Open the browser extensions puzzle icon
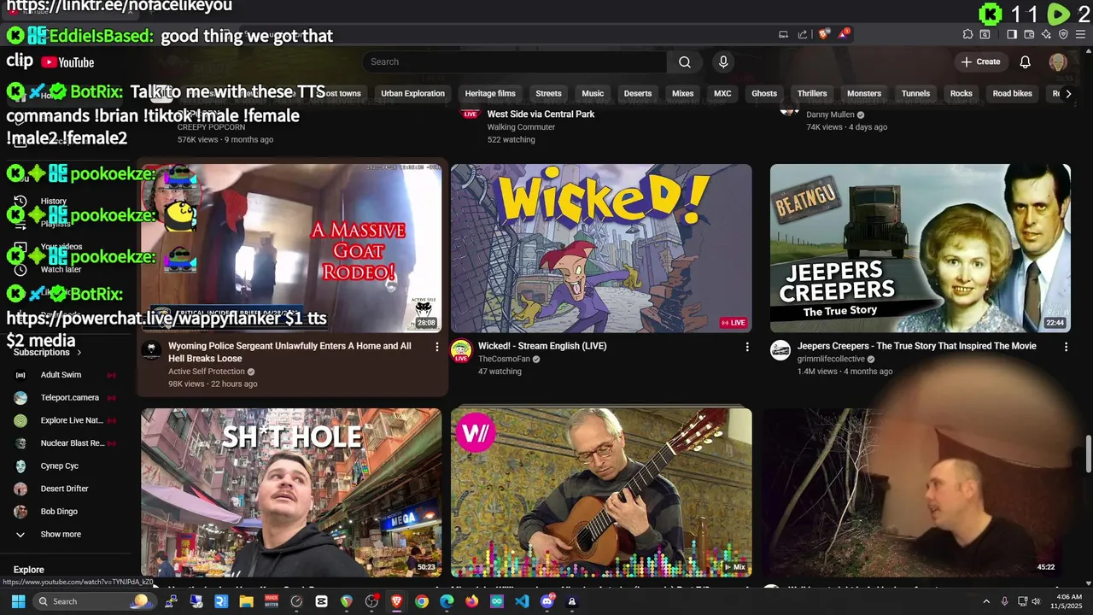The width and height of the screenshot is (1093, 615). click(x=967, y=34)
